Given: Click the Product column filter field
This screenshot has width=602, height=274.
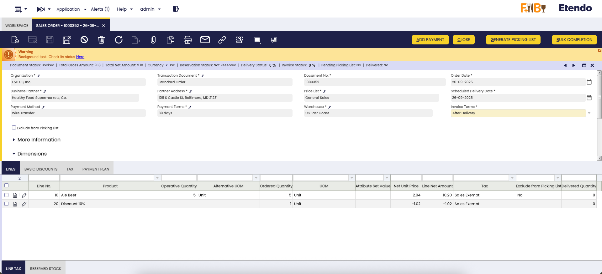Looking at the screenshot, I should pos(107,178).
